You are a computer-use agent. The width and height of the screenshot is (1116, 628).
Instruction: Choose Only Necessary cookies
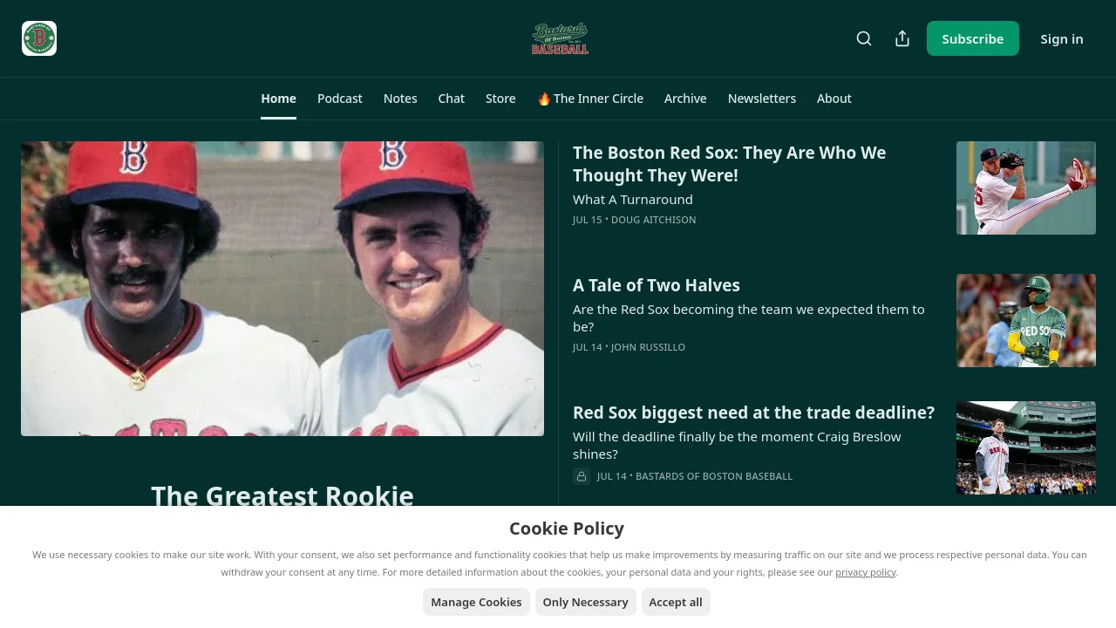click(585, 602)
